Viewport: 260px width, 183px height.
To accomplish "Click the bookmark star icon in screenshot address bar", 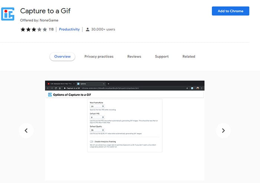I will tap(187, 88).
